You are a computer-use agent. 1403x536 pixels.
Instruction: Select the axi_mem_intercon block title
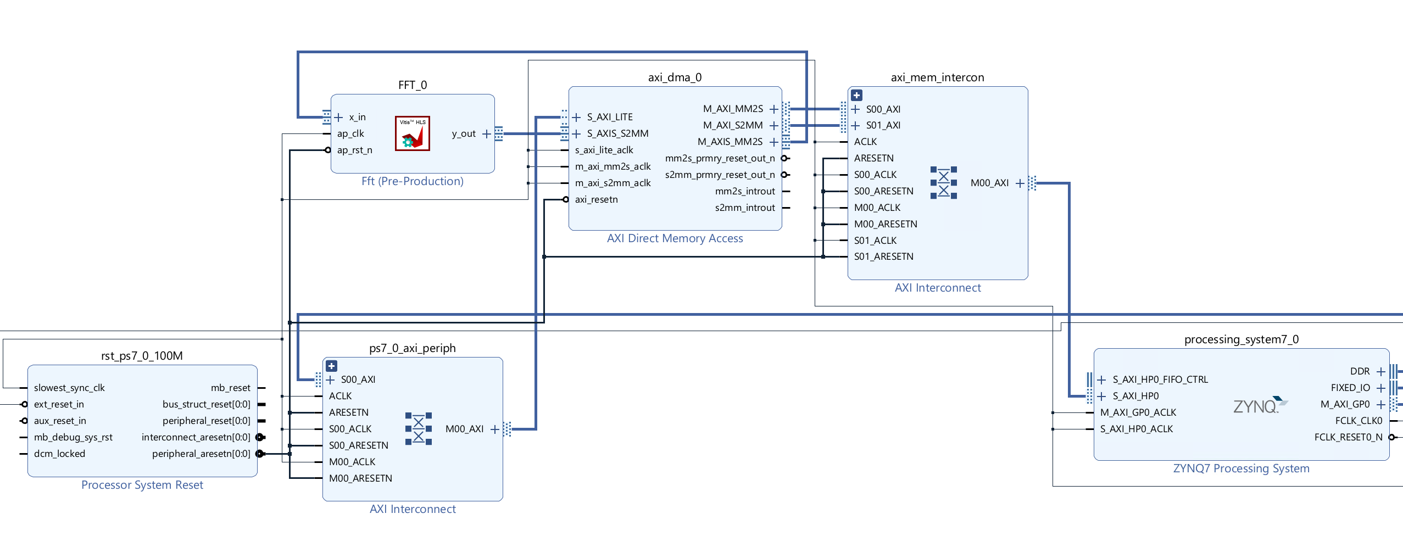pos(937,77)
